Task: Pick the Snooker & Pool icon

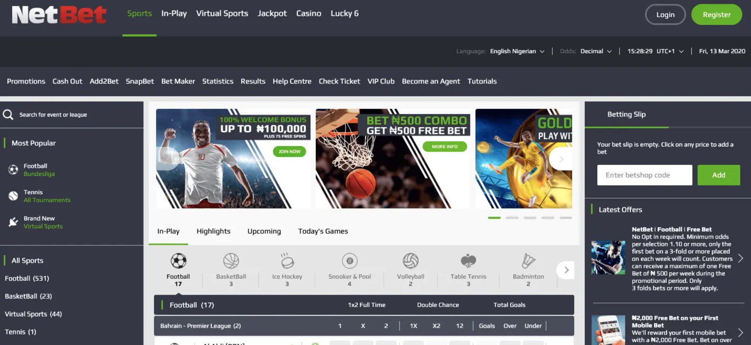Action: tap(349, 261)
